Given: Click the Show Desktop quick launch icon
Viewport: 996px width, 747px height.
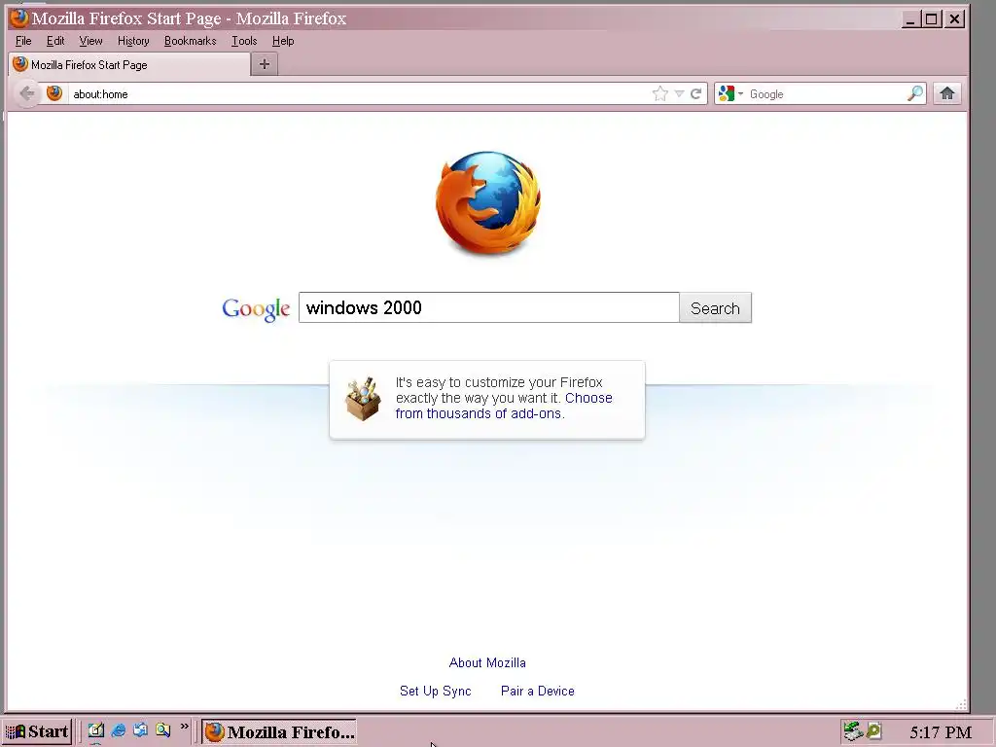Looking at the screenshot, I should [96, 730].
